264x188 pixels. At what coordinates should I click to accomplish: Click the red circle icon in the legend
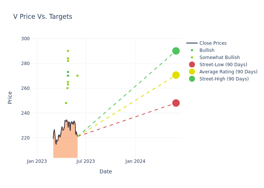tap(192, 65)
